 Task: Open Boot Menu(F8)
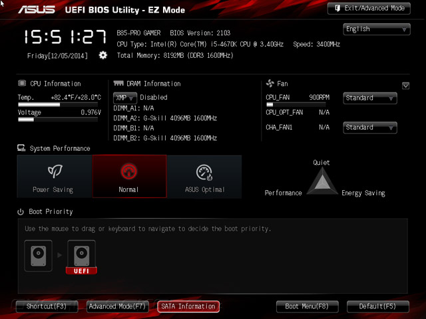(308, 306)
